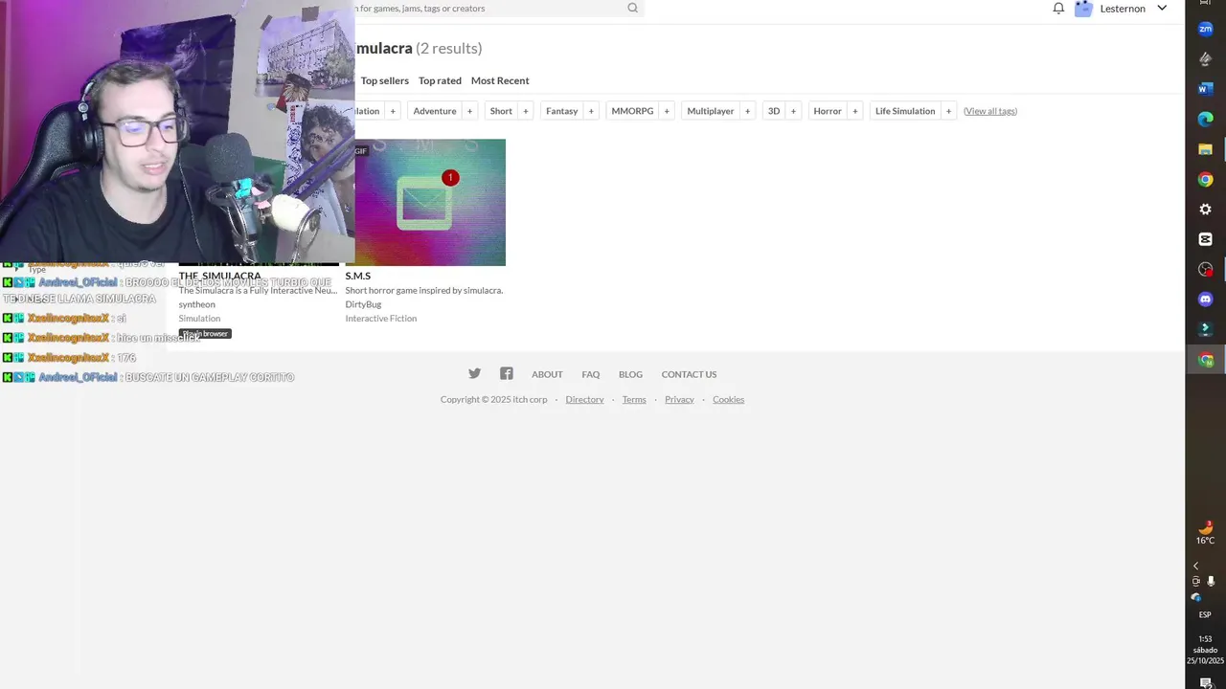Click the Interactive Fiction genre link

[x=381, y=319]
